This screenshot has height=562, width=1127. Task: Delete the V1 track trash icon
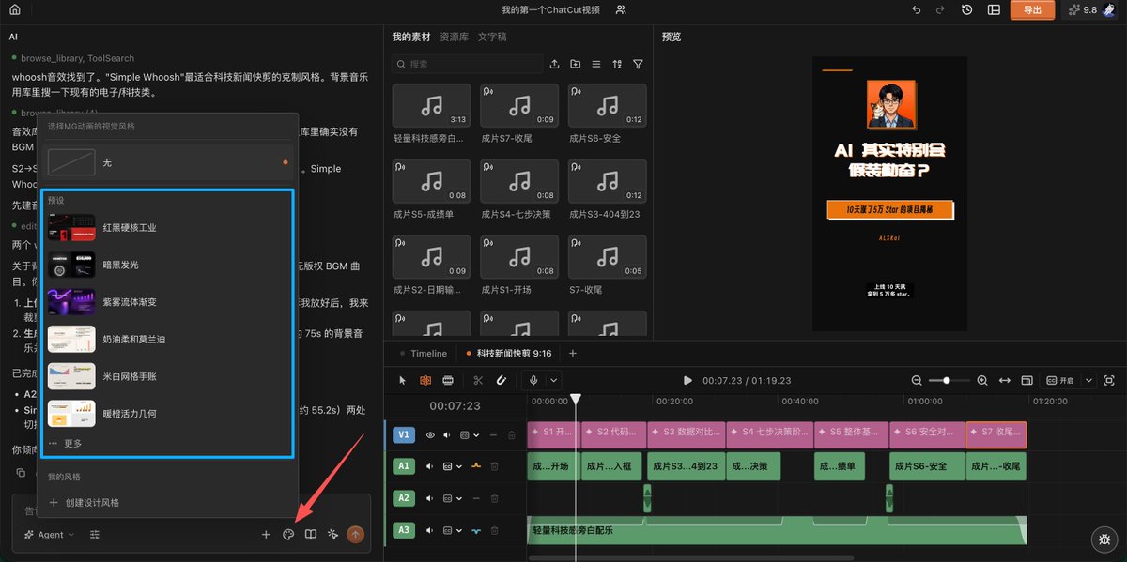(x=512, y=435)
